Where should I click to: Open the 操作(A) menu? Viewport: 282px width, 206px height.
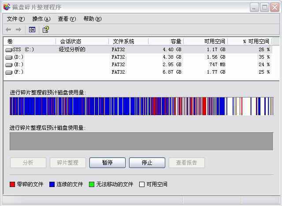click(x=41, y=19)
